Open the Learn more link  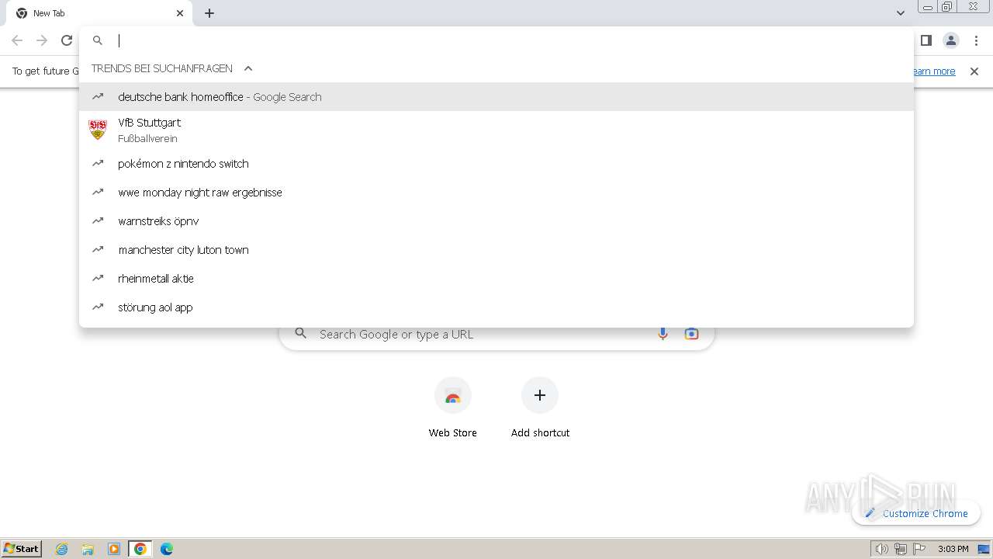coord(934,71)
